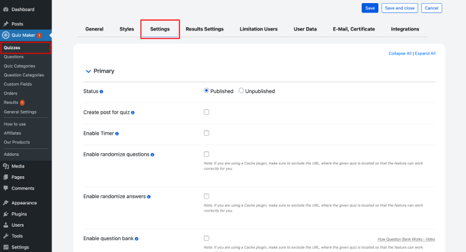Switch to the Styles tab
This screenshot has width=466, height=252.
coord(127,29)
